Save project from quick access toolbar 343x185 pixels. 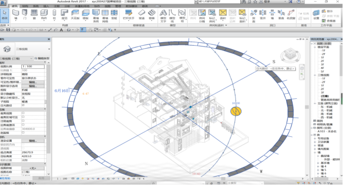coord(8,30)
